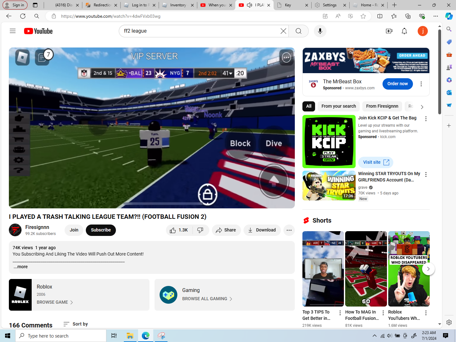Viewport: 456px width, 342px height.
Task: Click Windows taskbar search box
Action: (61, 336)
